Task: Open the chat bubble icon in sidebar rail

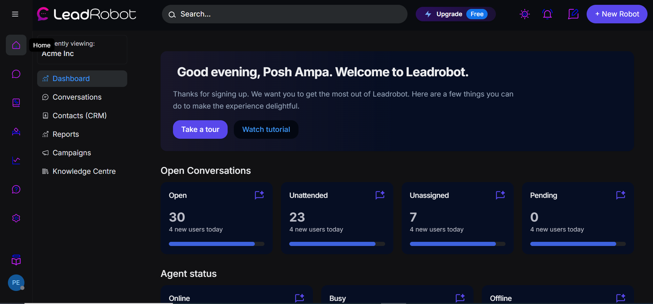Action: pos(16,74)
